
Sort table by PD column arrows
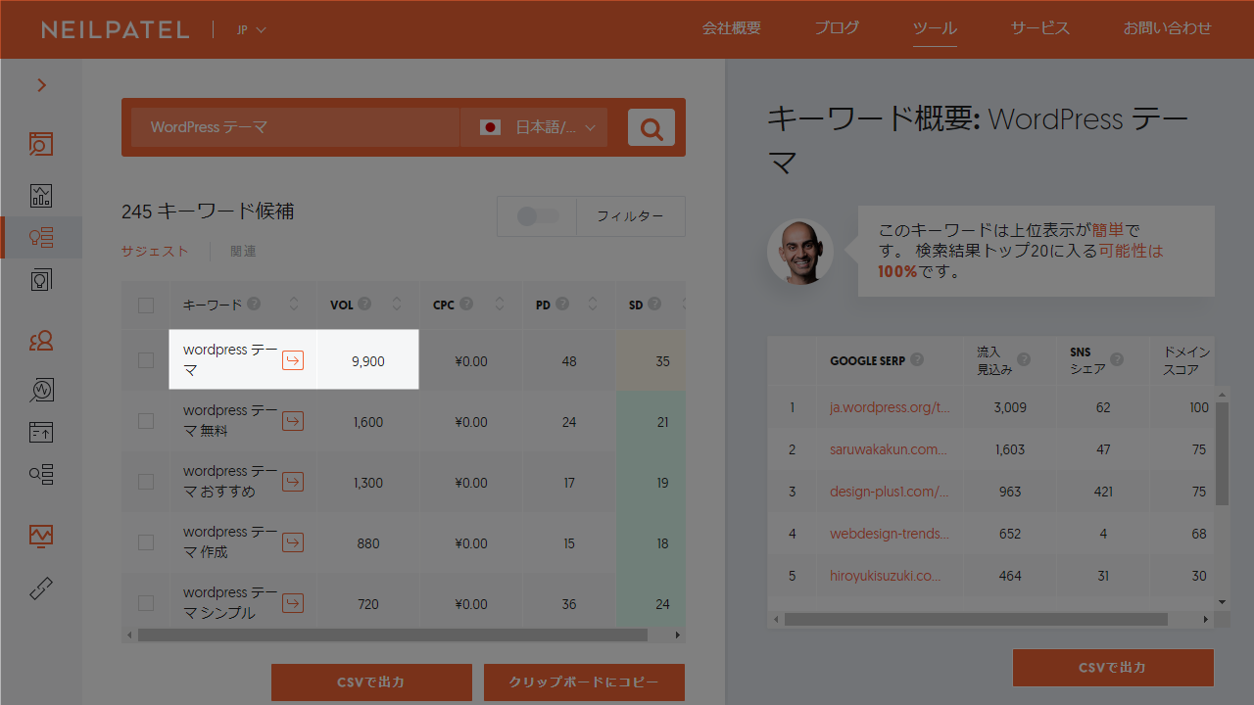(593, 305)
